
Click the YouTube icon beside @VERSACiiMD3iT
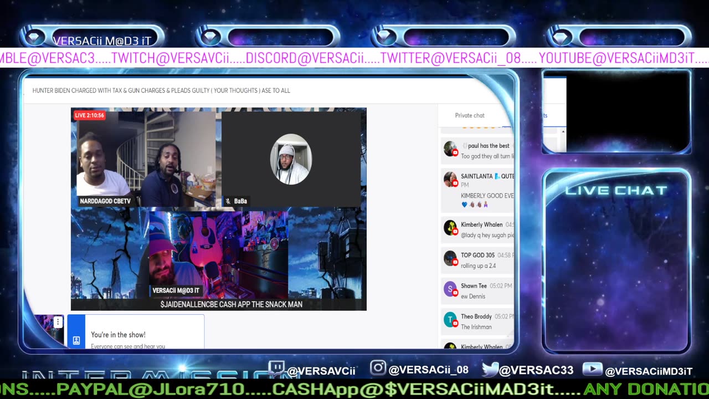coord(593,370)
